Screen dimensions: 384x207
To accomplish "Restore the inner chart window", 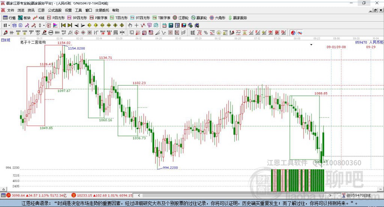I will [375, 10].
